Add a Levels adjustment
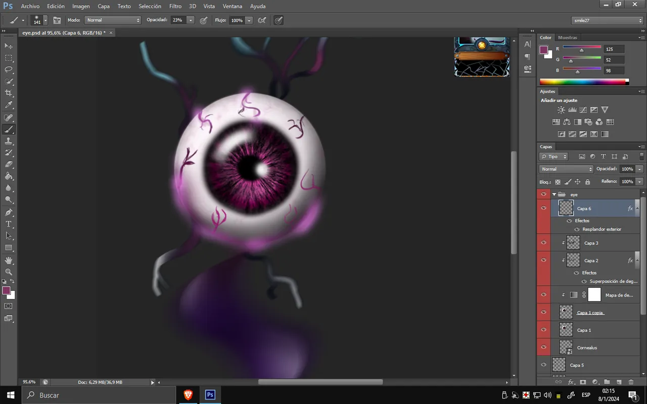 [572, 110]
